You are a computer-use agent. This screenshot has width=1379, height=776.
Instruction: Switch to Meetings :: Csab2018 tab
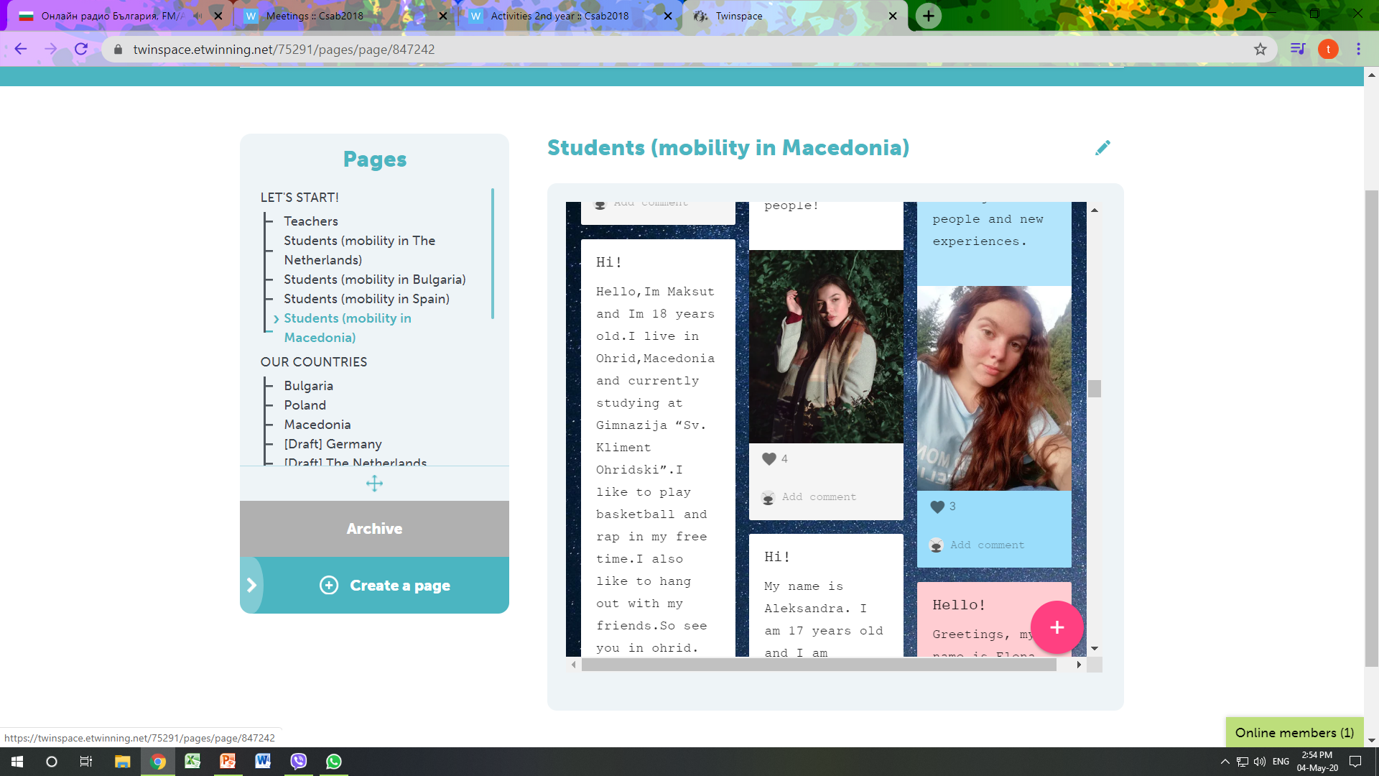(315, 16)
